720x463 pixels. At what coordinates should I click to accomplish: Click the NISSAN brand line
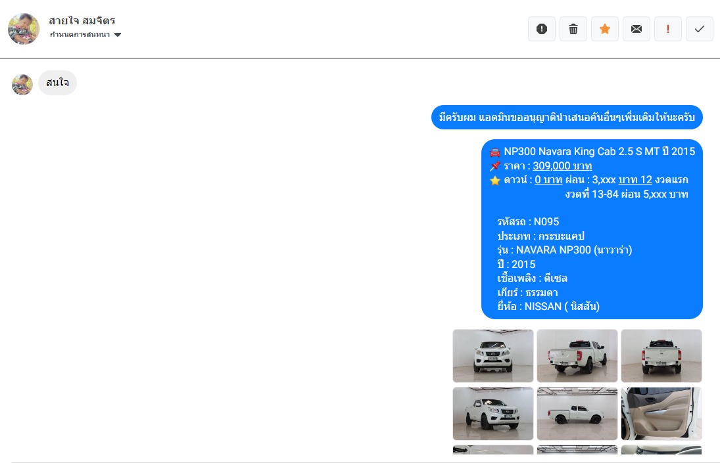(548, 307)
